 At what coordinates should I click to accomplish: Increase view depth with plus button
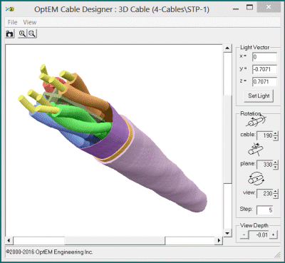(273, 235)
